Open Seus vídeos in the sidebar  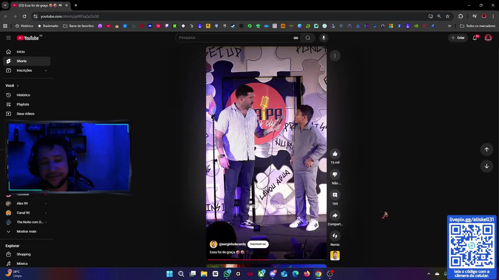pyautogui.click(x=27, y=114)
